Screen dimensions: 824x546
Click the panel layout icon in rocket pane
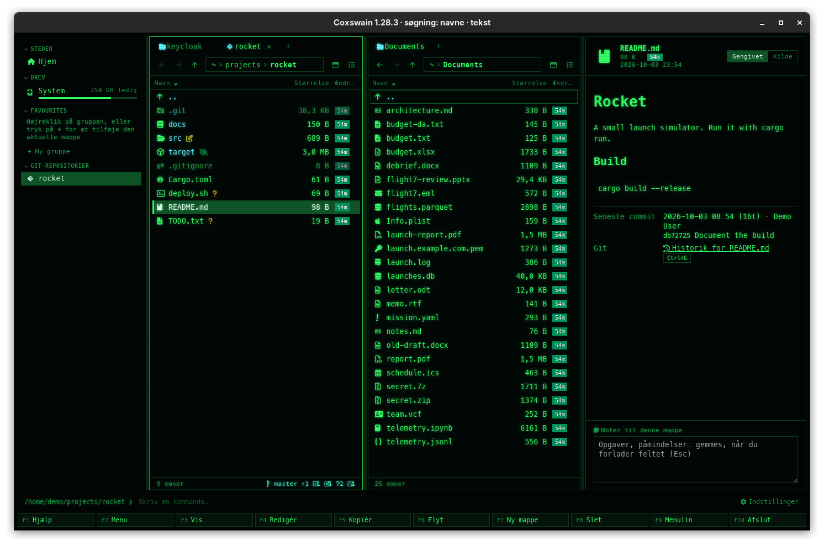point(335,65)
